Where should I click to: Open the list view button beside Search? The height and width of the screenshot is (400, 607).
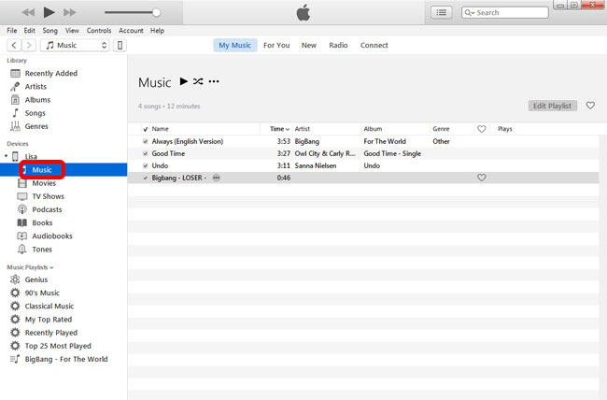pyautogui.click(x=441, y=12)
